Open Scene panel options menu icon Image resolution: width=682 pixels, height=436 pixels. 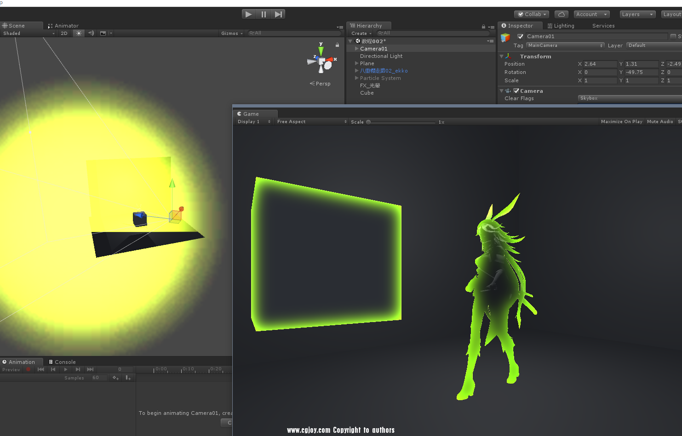pyautogui.click(x=340, y=27)
